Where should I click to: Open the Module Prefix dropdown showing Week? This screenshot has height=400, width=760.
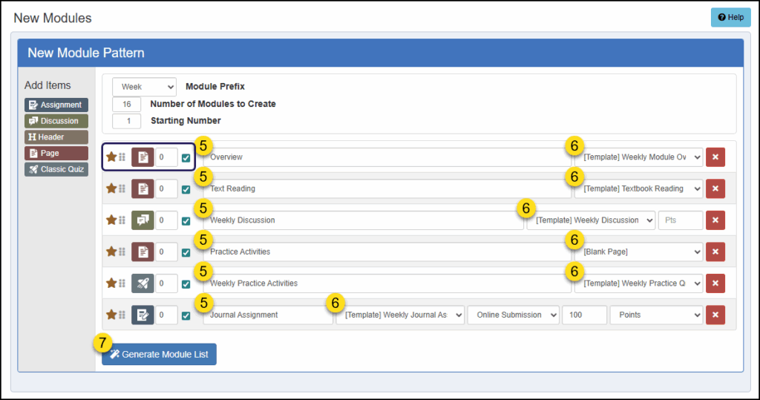[x=145, y=87]
